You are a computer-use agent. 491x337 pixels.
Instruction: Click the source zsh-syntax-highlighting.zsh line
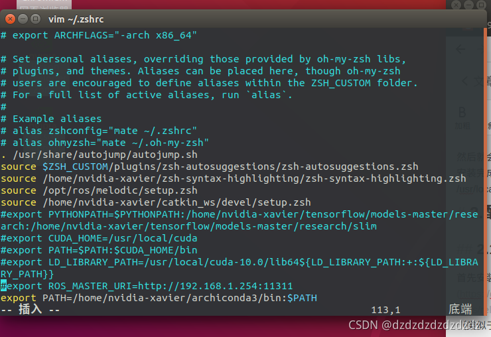tap(234, 178)
